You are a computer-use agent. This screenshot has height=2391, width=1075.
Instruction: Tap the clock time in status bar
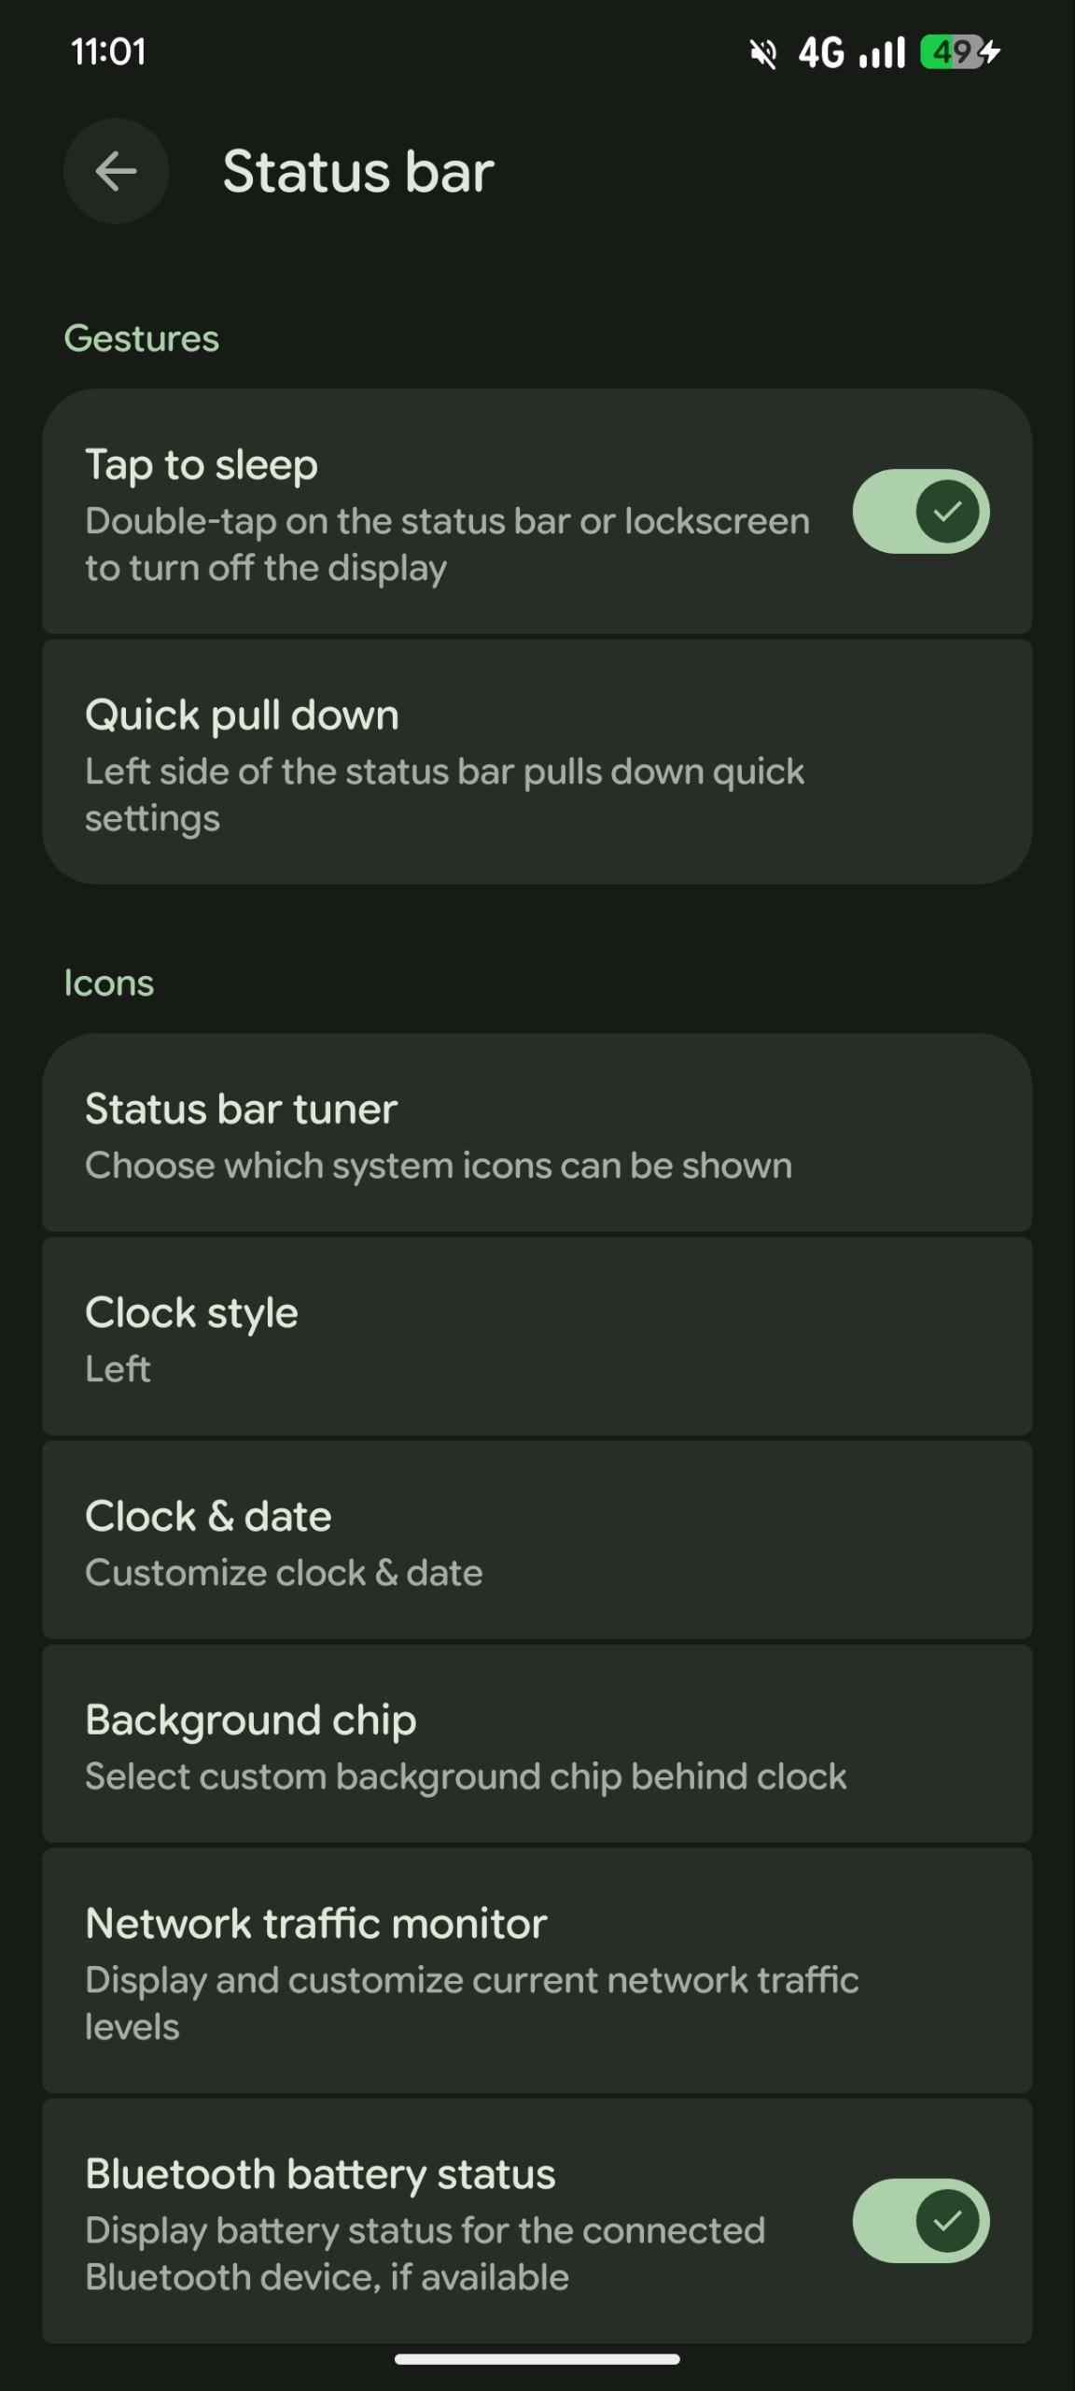coord(108,52)
